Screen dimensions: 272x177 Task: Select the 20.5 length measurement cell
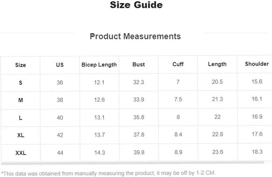coord(217,82)
